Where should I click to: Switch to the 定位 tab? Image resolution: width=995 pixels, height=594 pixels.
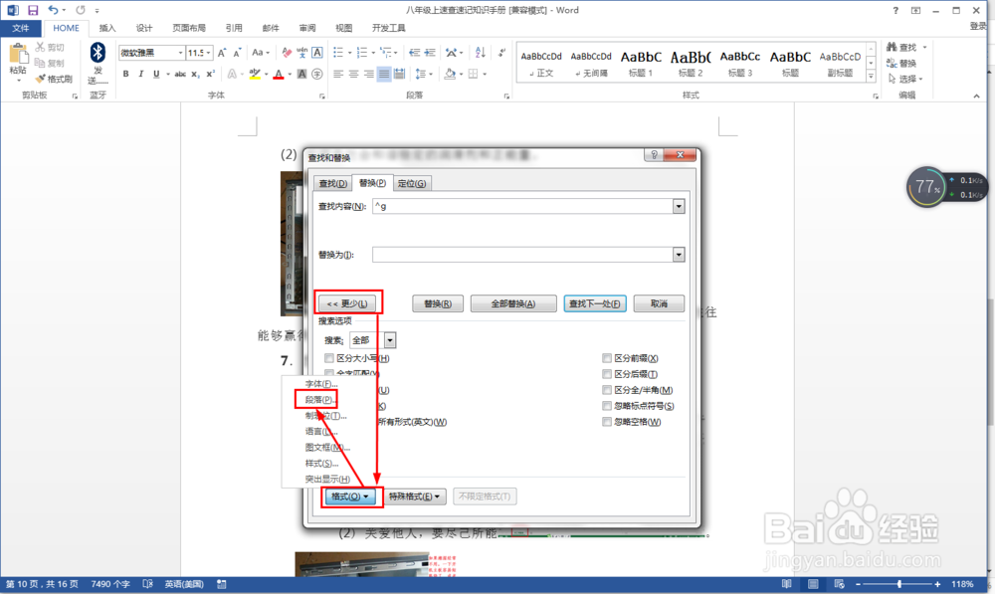click(x=412, y=182)
